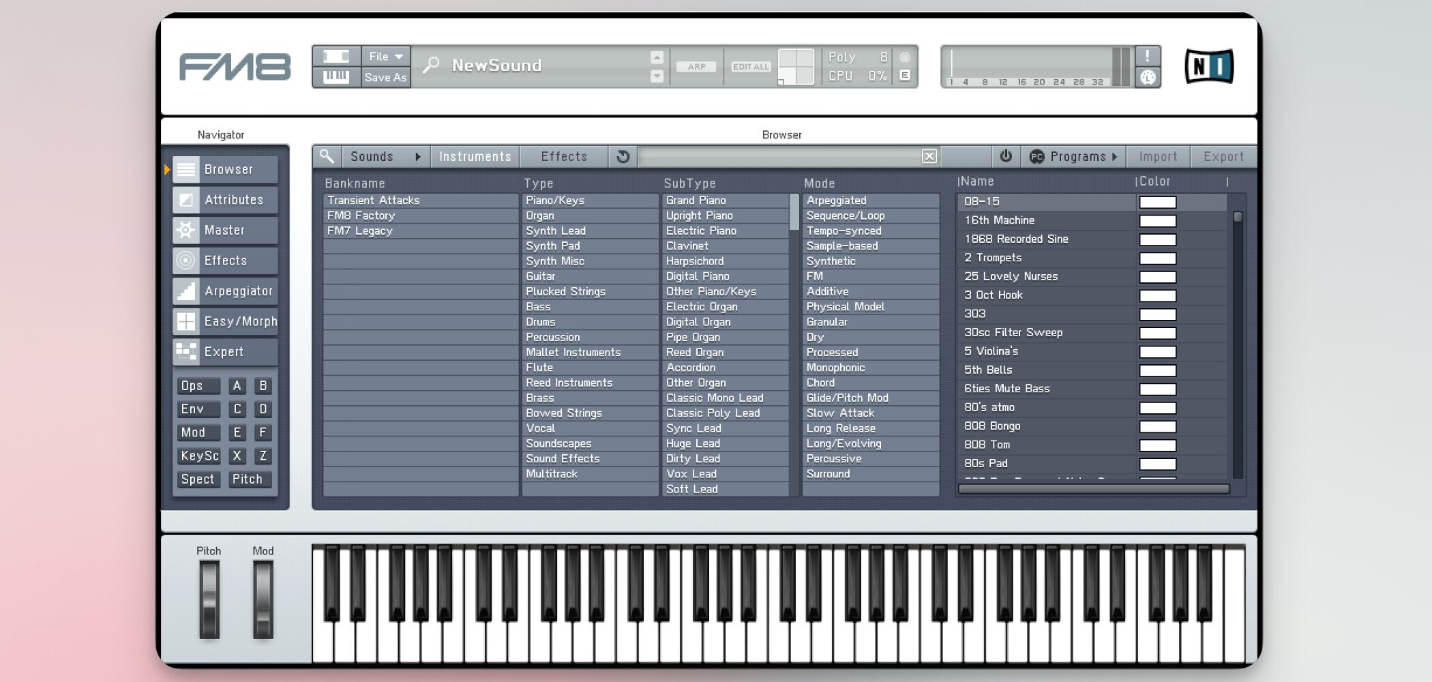This screenshot has height=682, width=1432.
Task: Select operator A button
Action: coord(237,386)
